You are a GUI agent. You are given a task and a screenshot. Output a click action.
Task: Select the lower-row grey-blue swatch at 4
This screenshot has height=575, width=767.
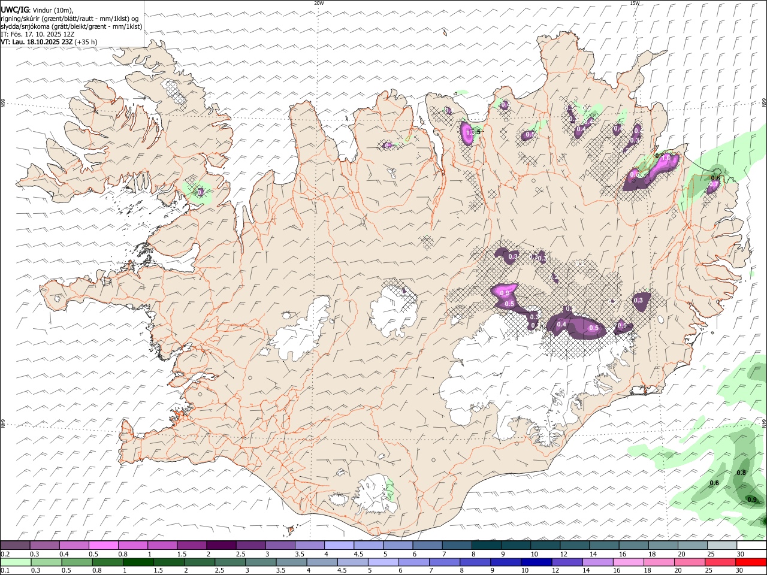tap(322, 562)
